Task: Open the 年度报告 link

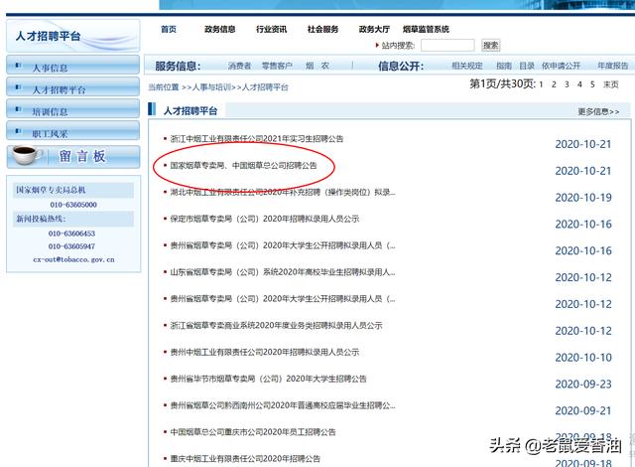Action: point(613,66)
